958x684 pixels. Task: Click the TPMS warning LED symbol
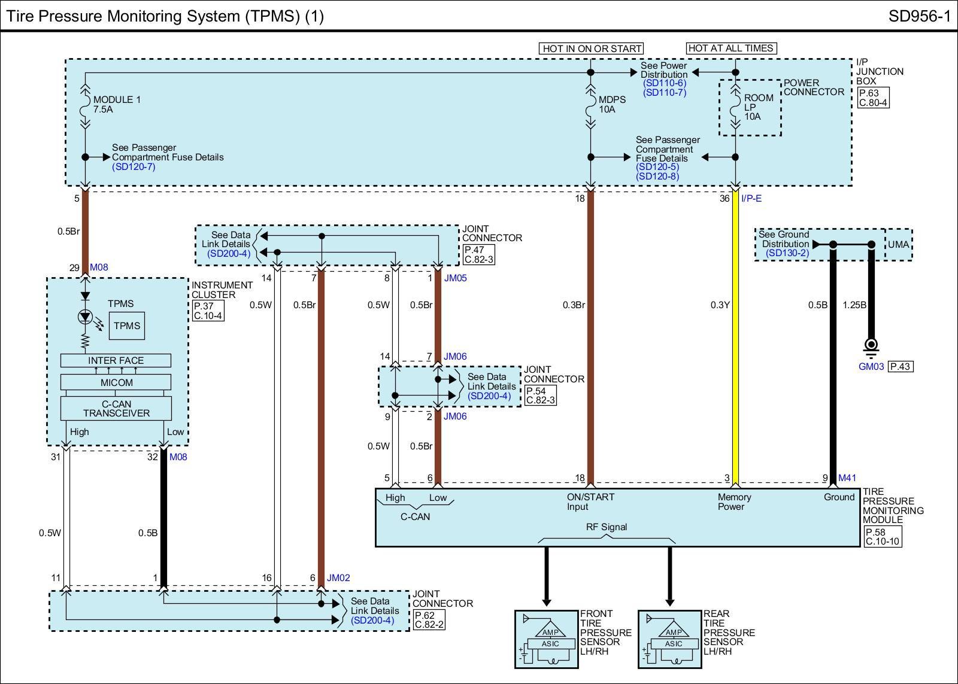[x=86, y=318]
